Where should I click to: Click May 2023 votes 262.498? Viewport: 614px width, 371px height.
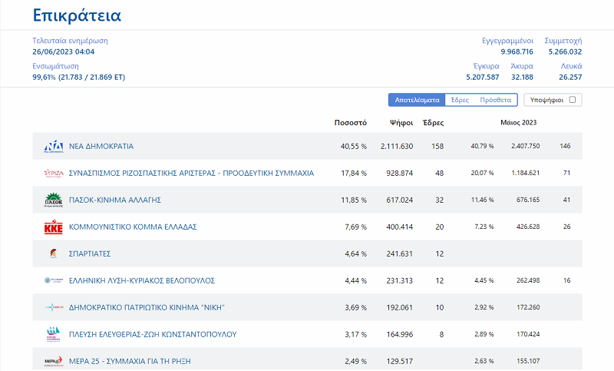(528, 280)
